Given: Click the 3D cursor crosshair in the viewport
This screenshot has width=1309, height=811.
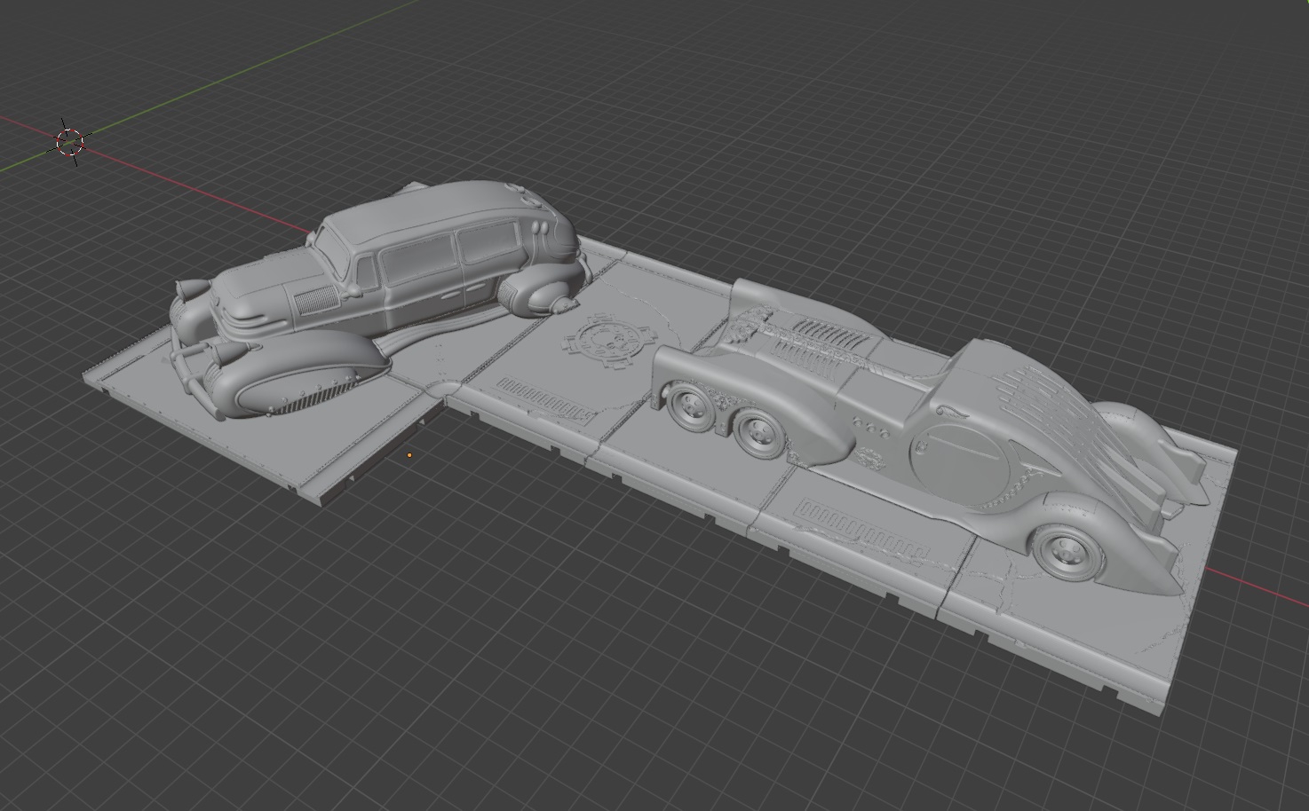Looking at the screenshot, I should 69,141.
